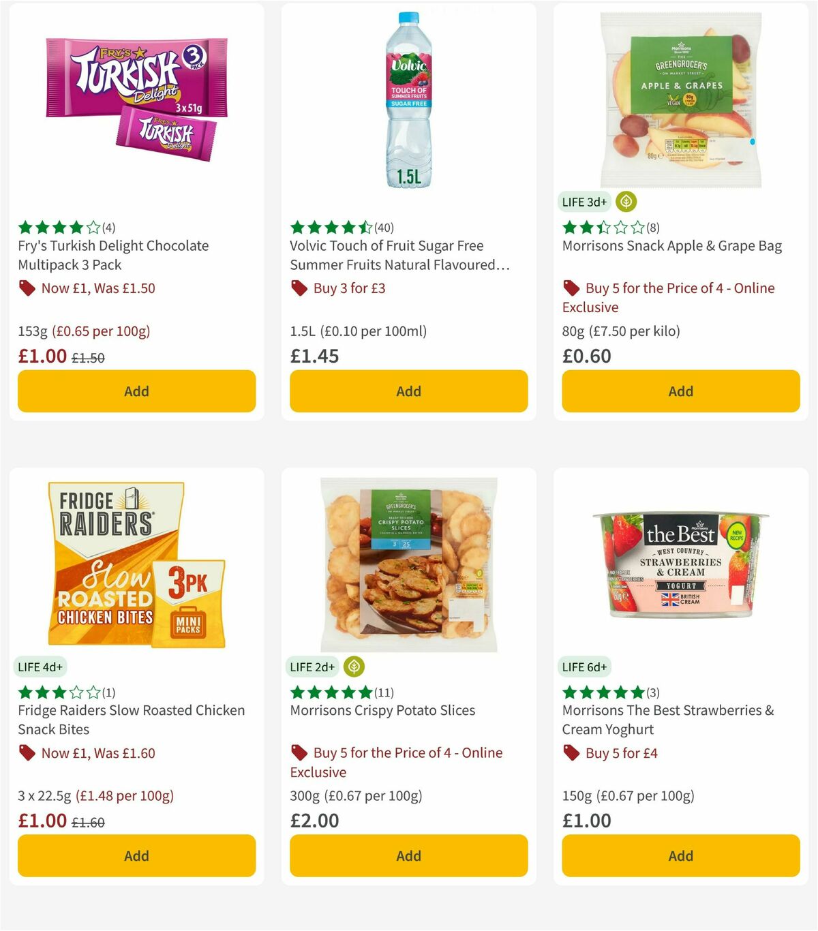Select the vegan leaf icon on Apple & Grape Bag

tap(624, 201)
